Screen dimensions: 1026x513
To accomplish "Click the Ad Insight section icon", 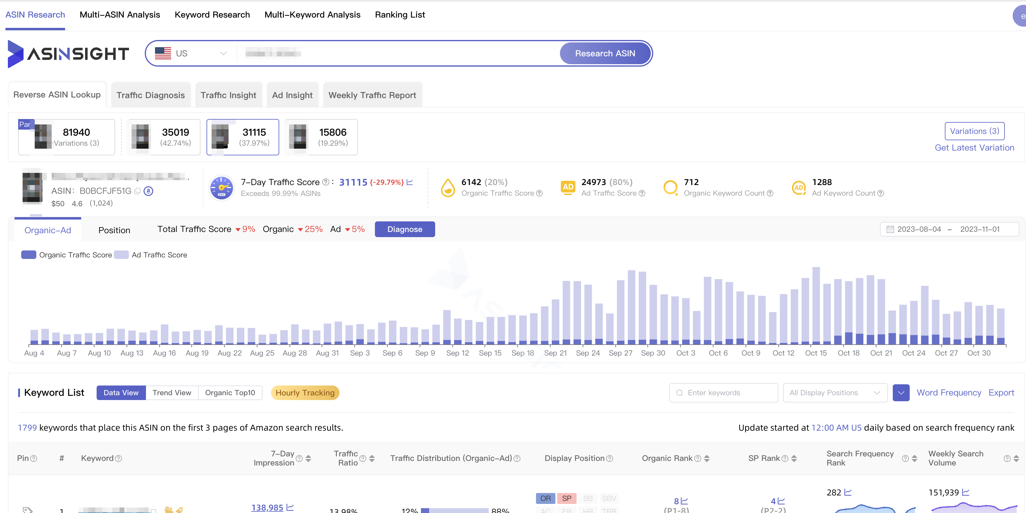I will click(293, 95).
